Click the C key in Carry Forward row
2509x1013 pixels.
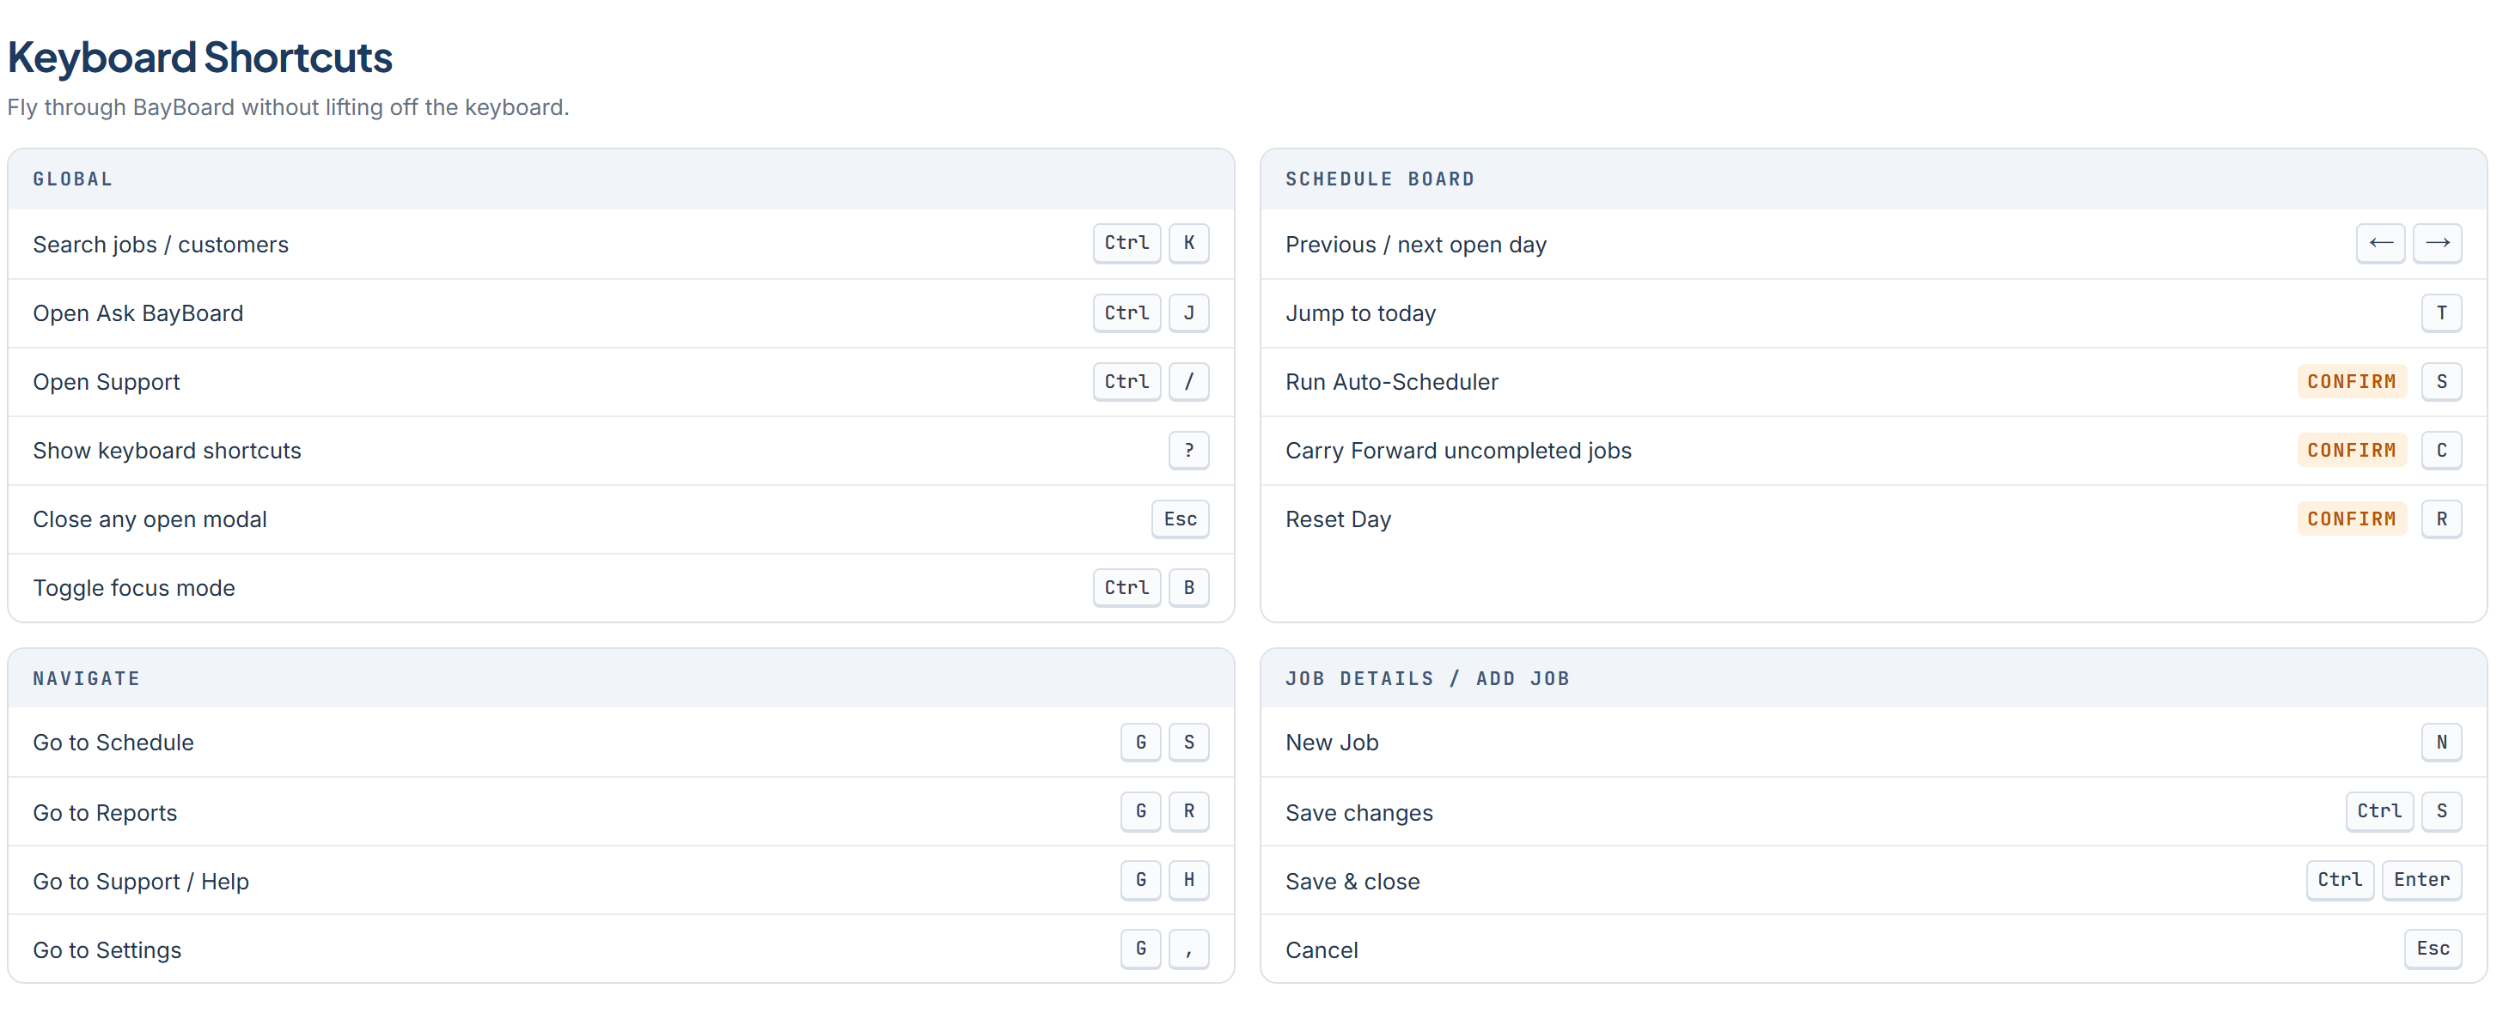pyautogui.click(x=2441, y=451)
